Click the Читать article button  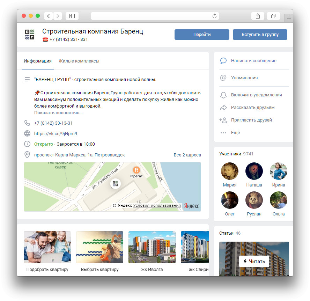pyautogui.click(x=254, y=261)
